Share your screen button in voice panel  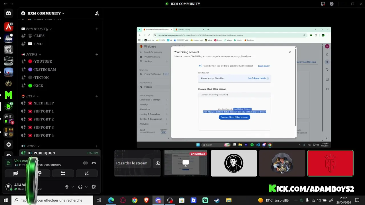[x=39, y=173]
